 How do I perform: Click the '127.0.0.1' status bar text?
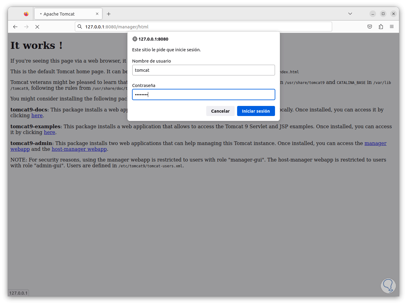[x=18, y=293]
